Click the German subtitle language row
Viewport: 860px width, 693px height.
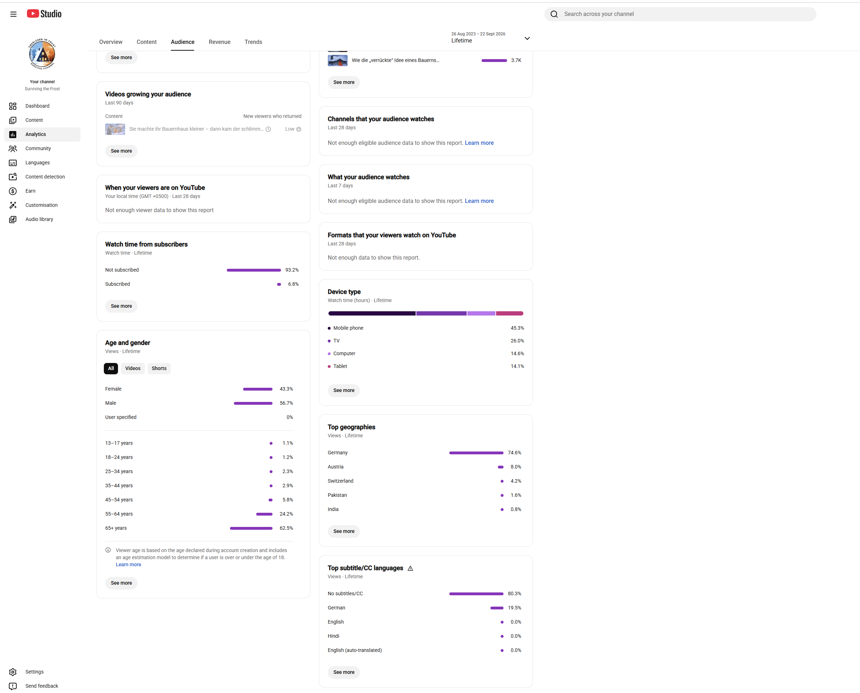(424, 608)
